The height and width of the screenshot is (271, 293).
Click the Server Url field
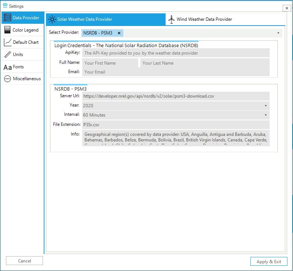(x=176, y=96)
